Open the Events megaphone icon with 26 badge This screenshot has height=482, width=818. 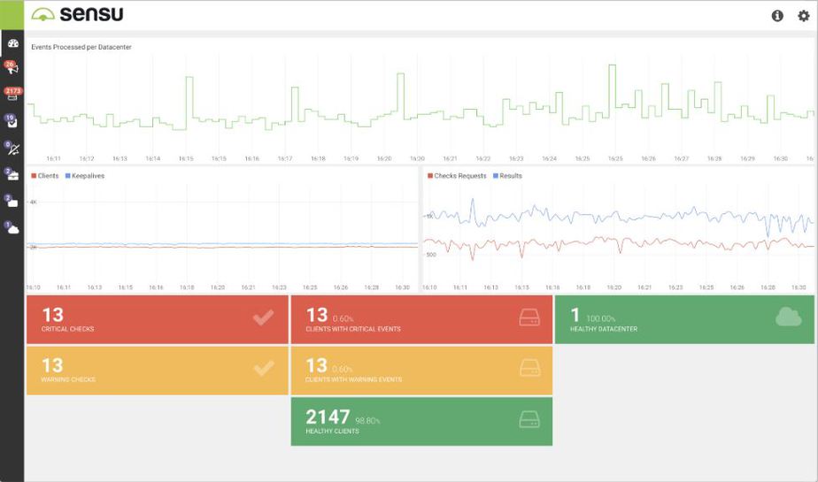pos(12,68)
